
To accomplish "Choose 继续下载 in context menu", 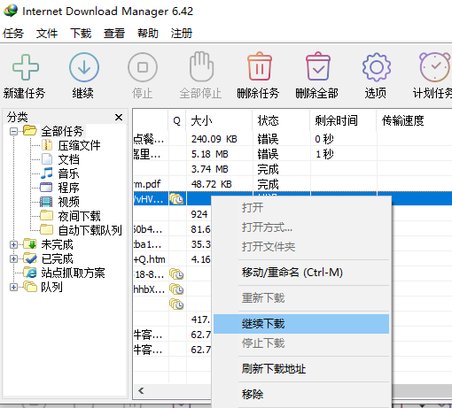I will coord(301,324).
